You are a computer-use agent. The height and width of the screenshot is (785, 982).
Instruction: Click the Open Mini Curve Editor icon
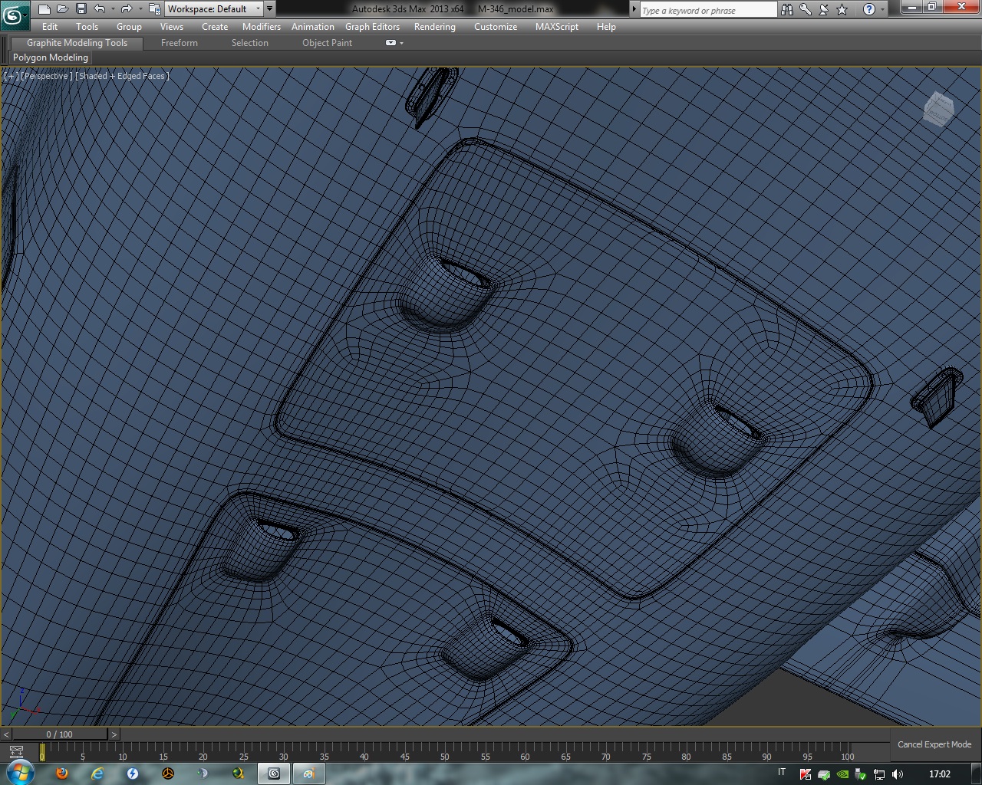click(x=16, y=752)
